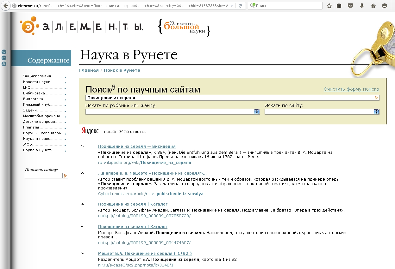The width and height of the screenshot is (395, 269).
Task: Open the address bar history dropdown arrow
Action: click(232, 6)
